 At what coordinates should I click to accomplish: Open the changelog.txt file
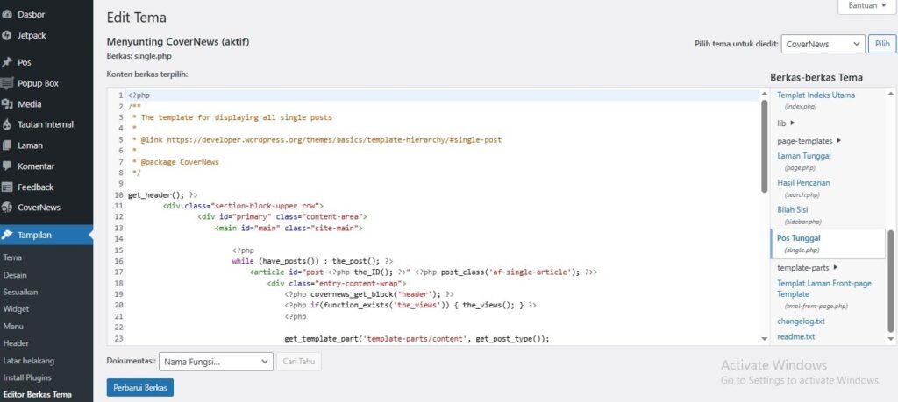point(802,321)
